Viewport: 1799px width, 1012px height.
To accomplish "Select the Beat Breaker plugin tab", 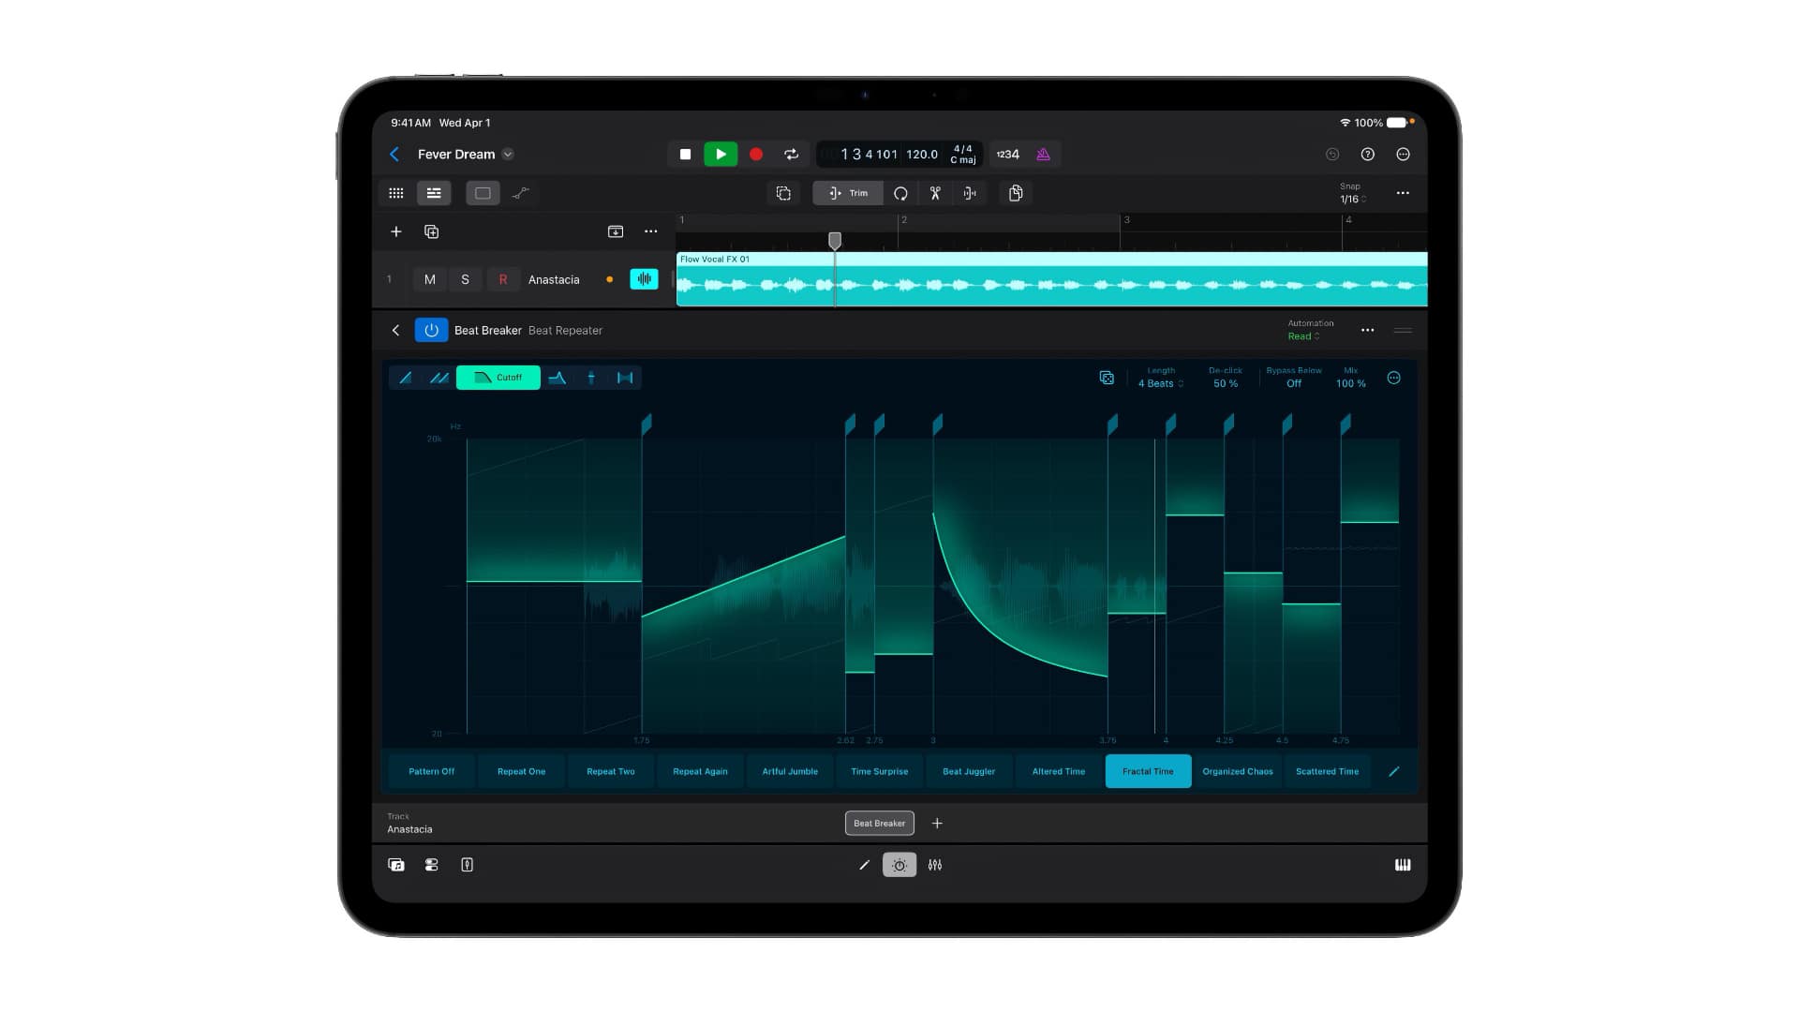I will pos(880,823).
